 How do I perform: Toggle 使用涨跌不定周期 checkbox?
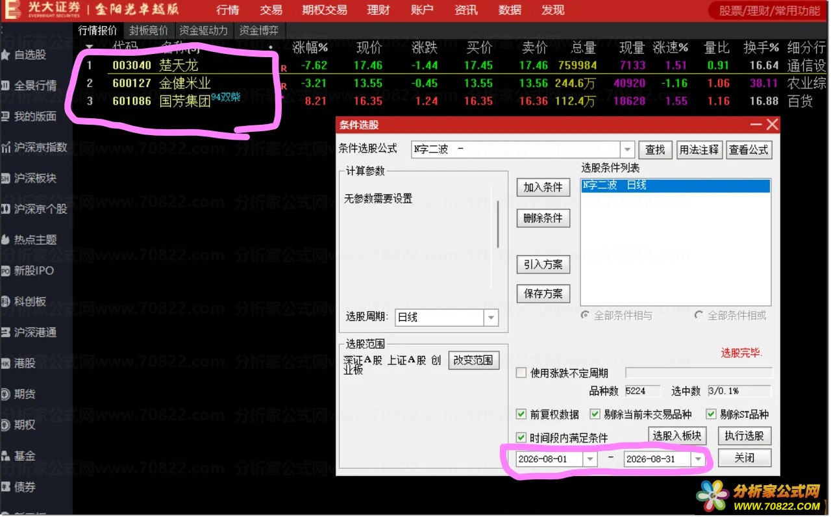coord(521,373)
